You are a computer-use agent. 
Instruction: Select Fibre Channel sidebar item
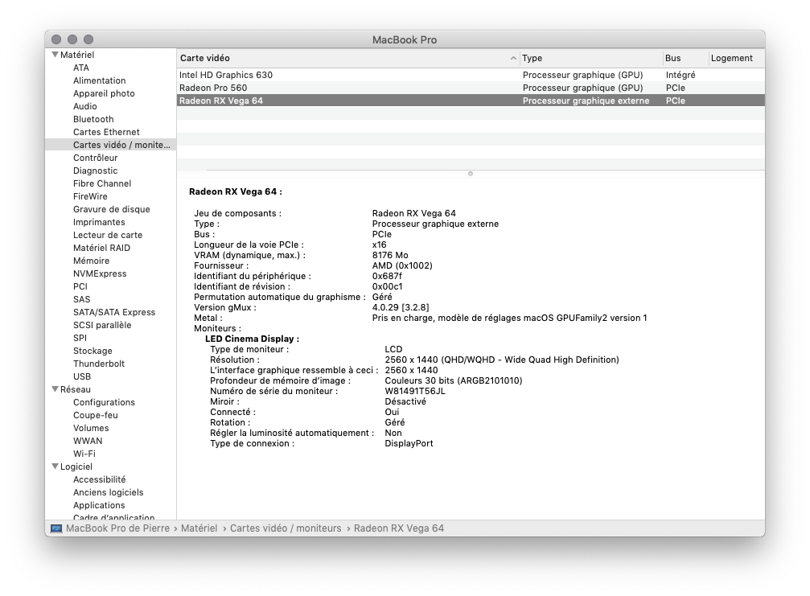102,184
